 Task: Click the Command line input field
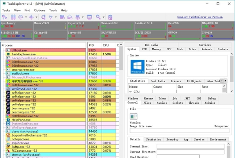(190, 147)
